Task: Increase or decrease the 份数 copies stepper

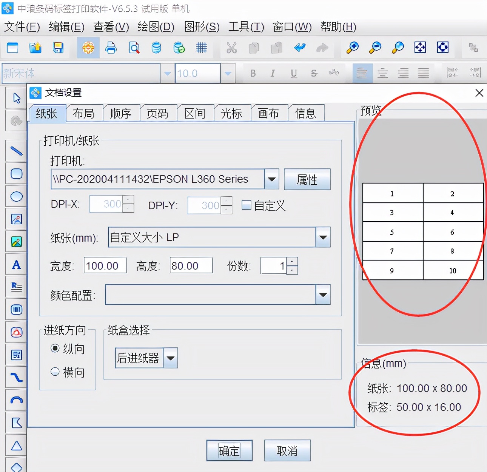Action: pos(292,266)
